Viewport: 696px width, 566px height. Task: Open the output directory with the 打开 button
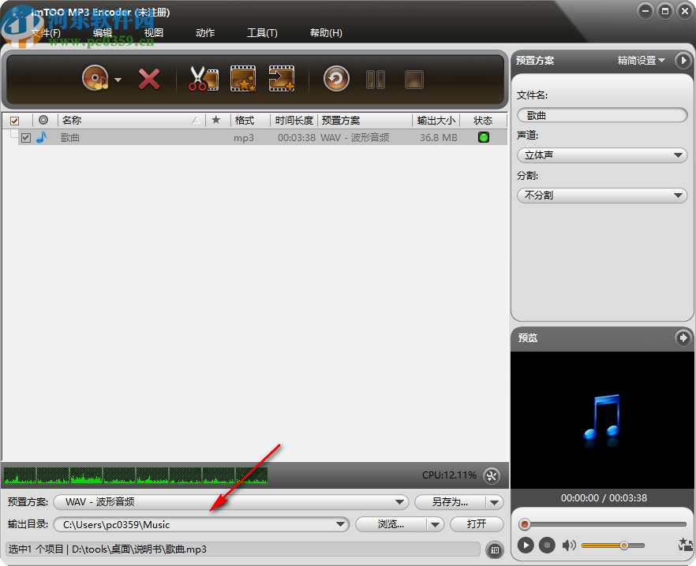[477, 524]
